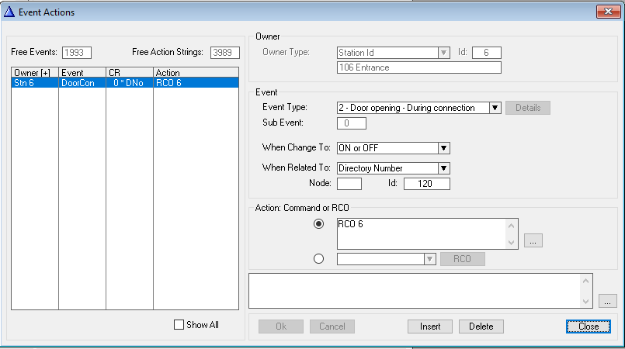The height and width of the screenshot is (349, 625).
Task: Toggle the Show All checkbox
Action: tap(179, 325)
